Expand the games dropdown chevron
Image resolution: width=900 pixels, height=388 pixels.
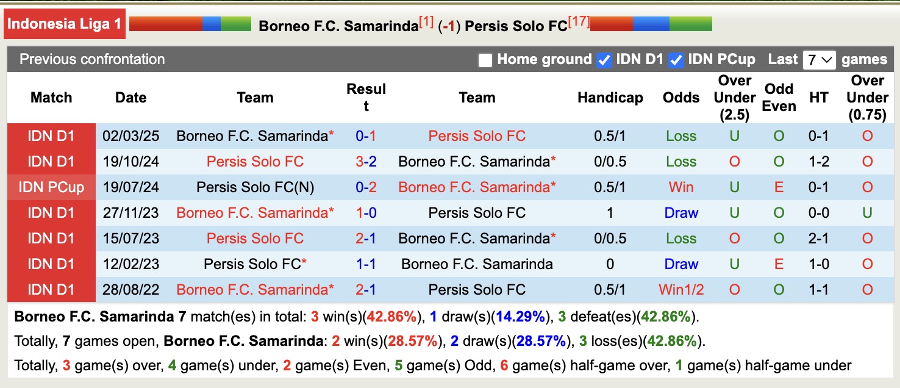tap(828, 59)
